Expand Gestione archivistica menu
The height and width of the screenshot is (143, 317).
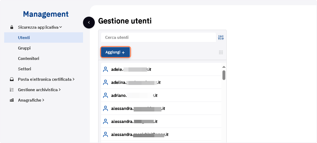(x=39, y=90)
